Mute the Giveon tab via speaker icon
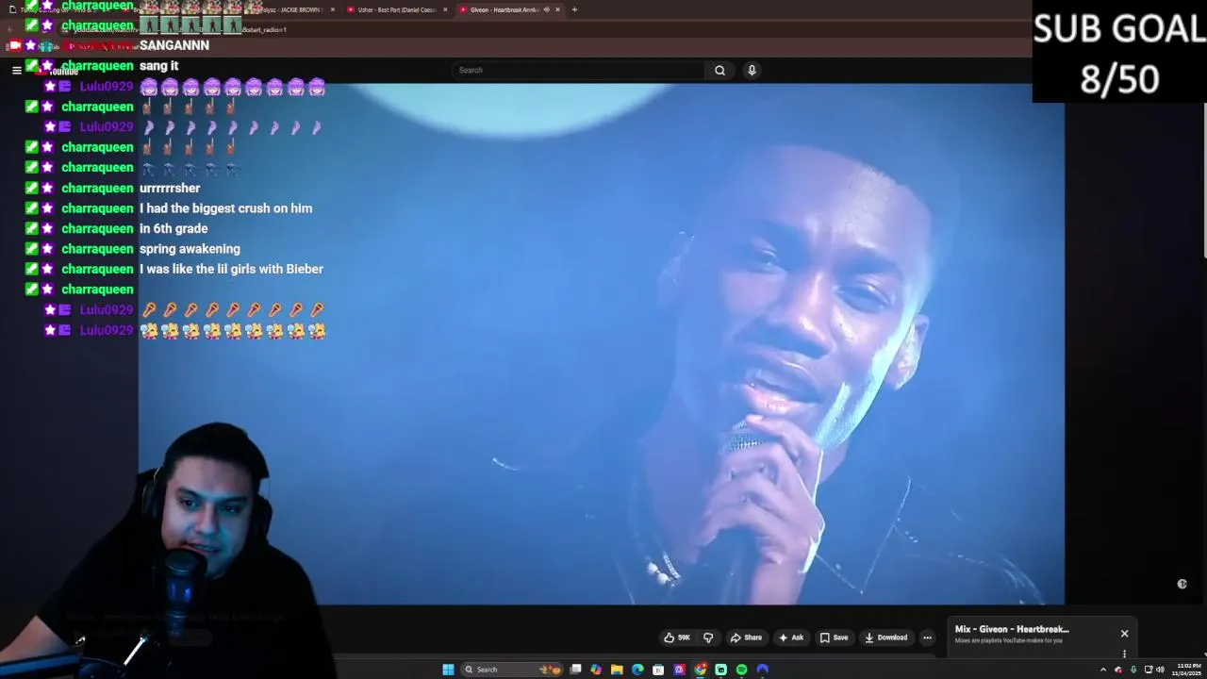This screenshot has width=1207, height=679. (x=546, y=9)
